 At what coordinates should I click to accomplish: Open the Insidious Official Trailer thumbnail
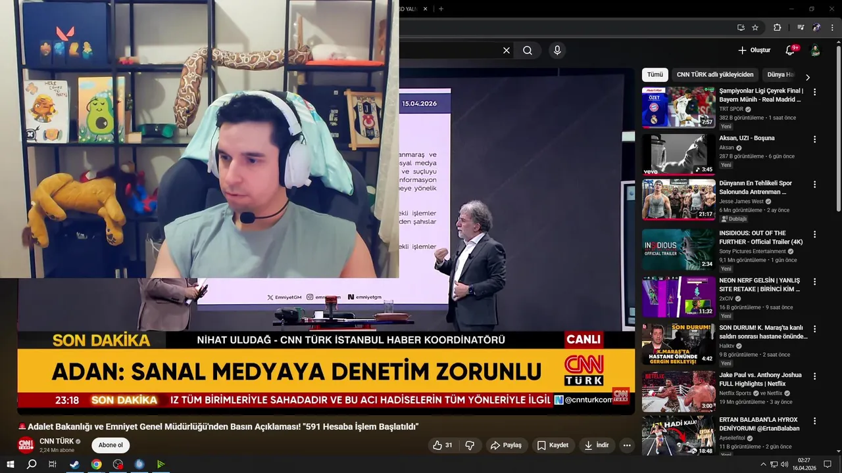click(678, 249)
